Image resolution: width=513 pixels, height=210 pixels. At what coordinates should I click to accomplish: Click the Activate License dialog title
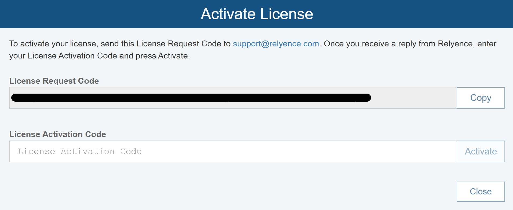click(257, 14)
